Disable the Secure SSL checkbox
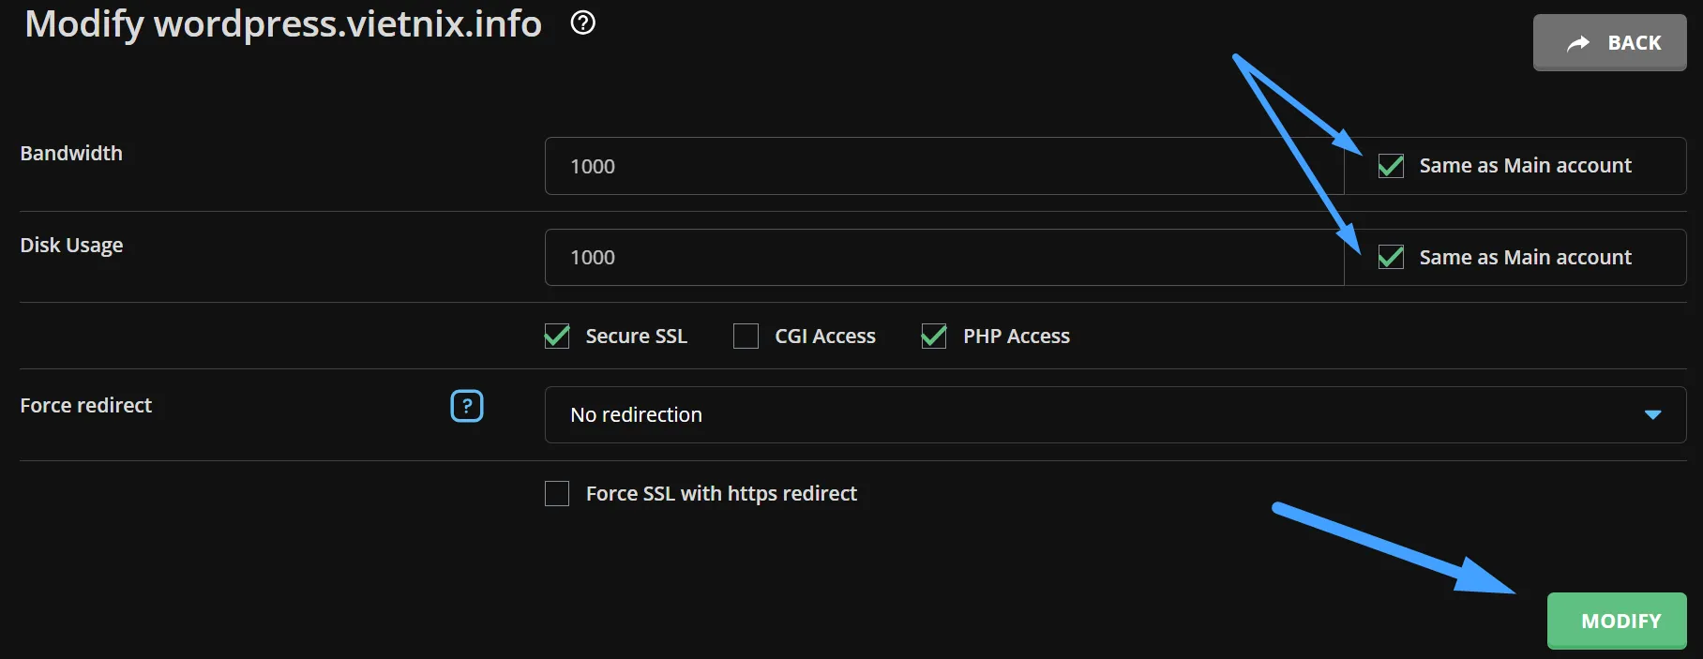 coord(557,336)
